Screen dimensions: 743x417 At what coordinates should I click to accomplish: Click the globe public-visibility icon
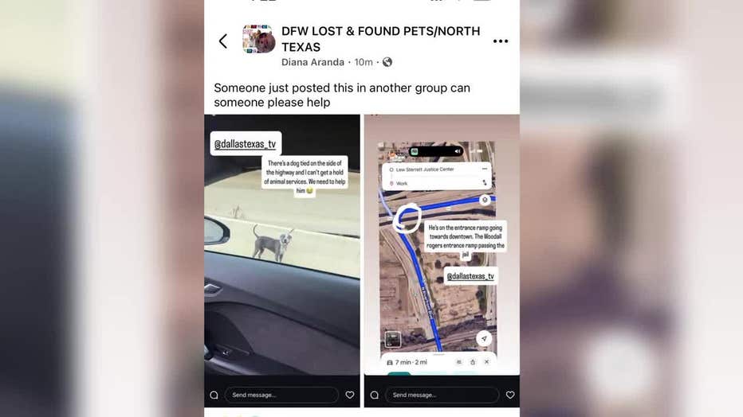pyautogui.click(x=387, y=62)
